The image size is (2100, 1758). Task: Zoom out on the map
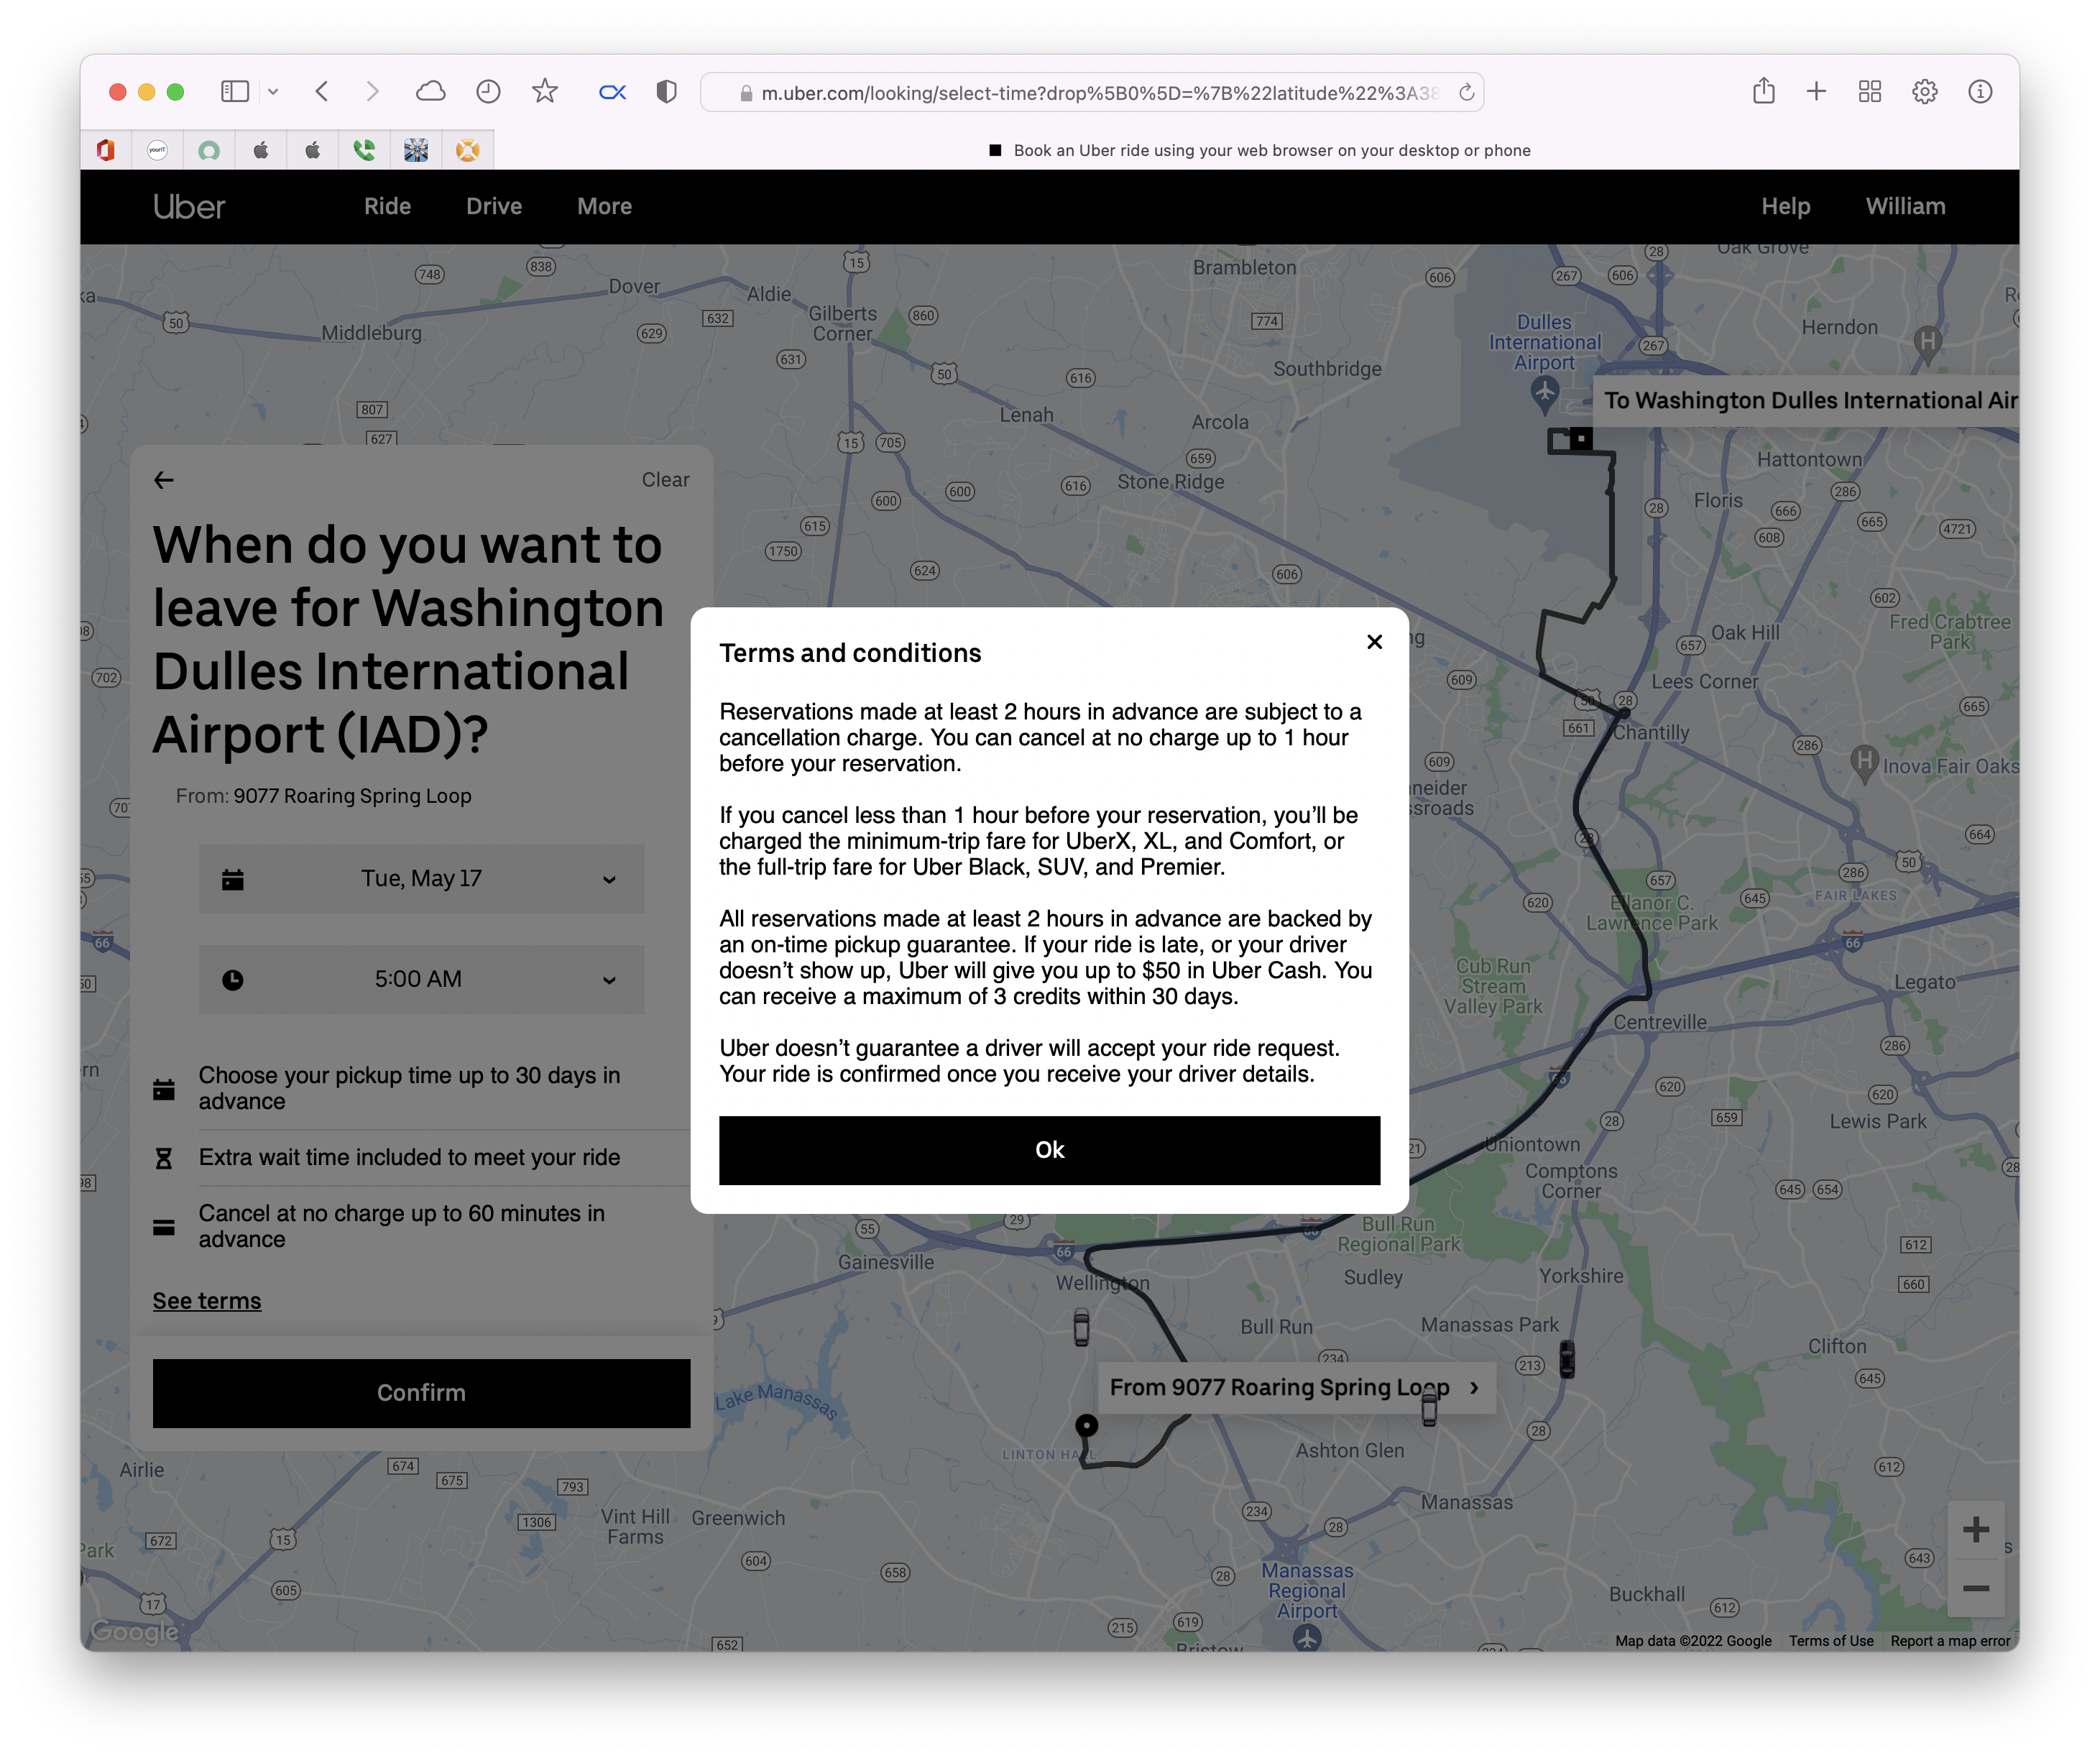point(1975,1589)
